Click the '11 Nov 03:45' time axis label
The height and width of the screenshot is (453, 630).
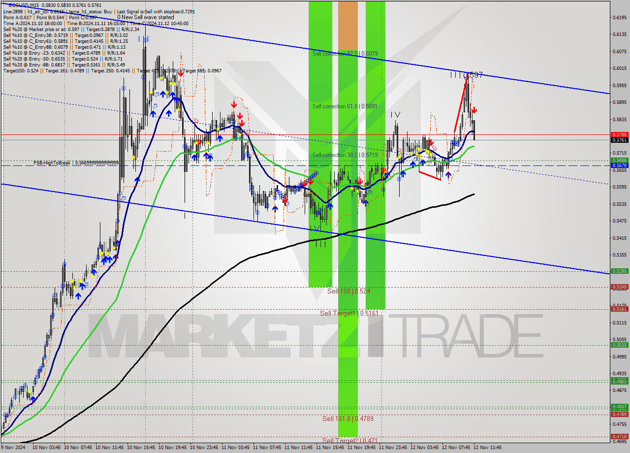235,448
